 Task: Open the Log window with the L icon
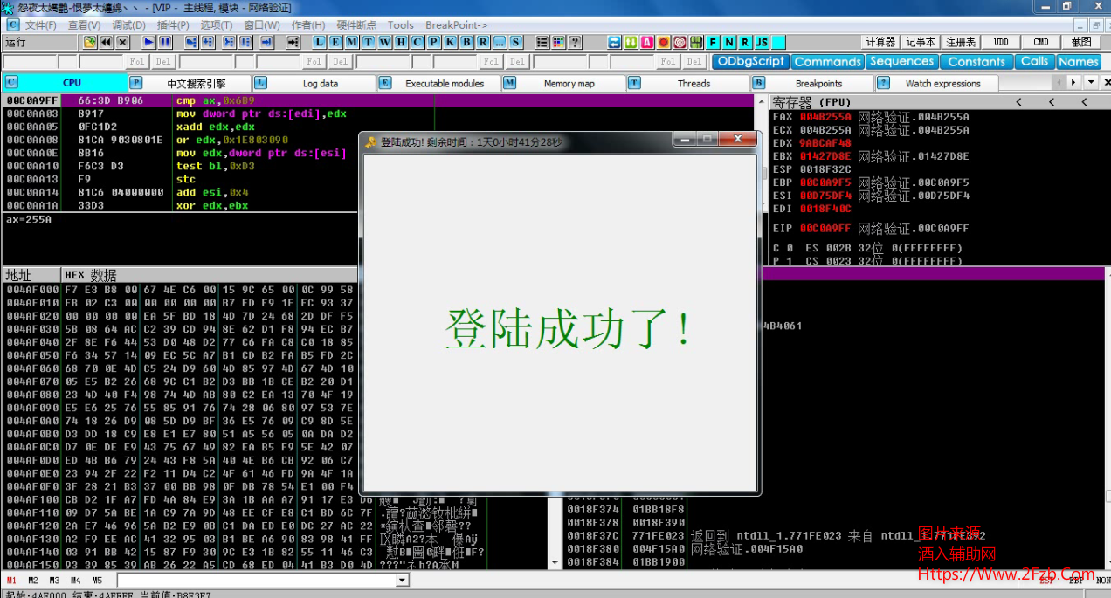[x=318, y=41]
